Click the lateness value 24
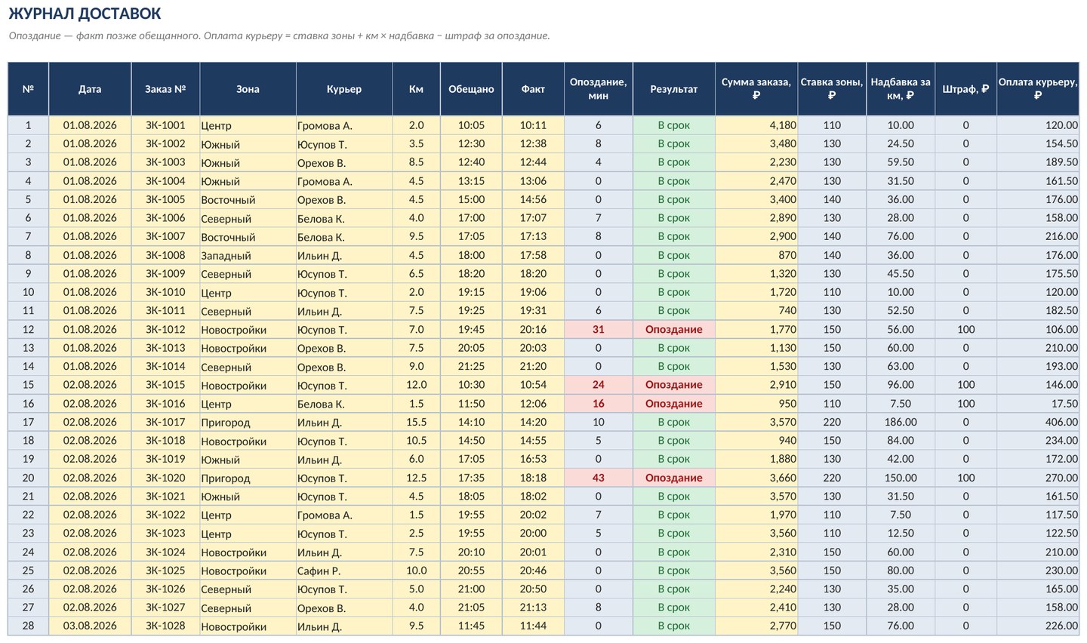 (599, 385)
